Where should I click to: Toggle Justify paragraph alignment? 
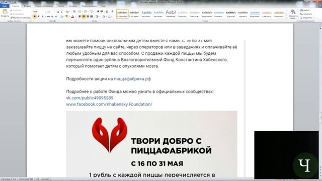pos(92,17)
